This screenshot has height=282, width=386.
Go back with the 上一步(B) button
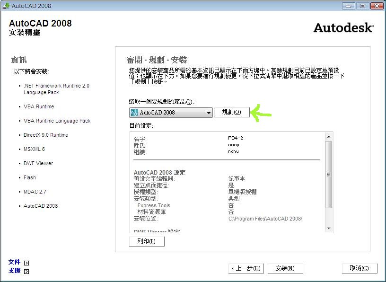[246, 268]
